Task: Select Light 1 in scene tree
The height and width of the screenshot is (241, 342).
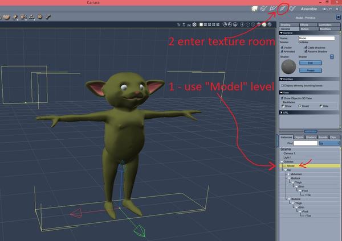Action: point(287,157)
